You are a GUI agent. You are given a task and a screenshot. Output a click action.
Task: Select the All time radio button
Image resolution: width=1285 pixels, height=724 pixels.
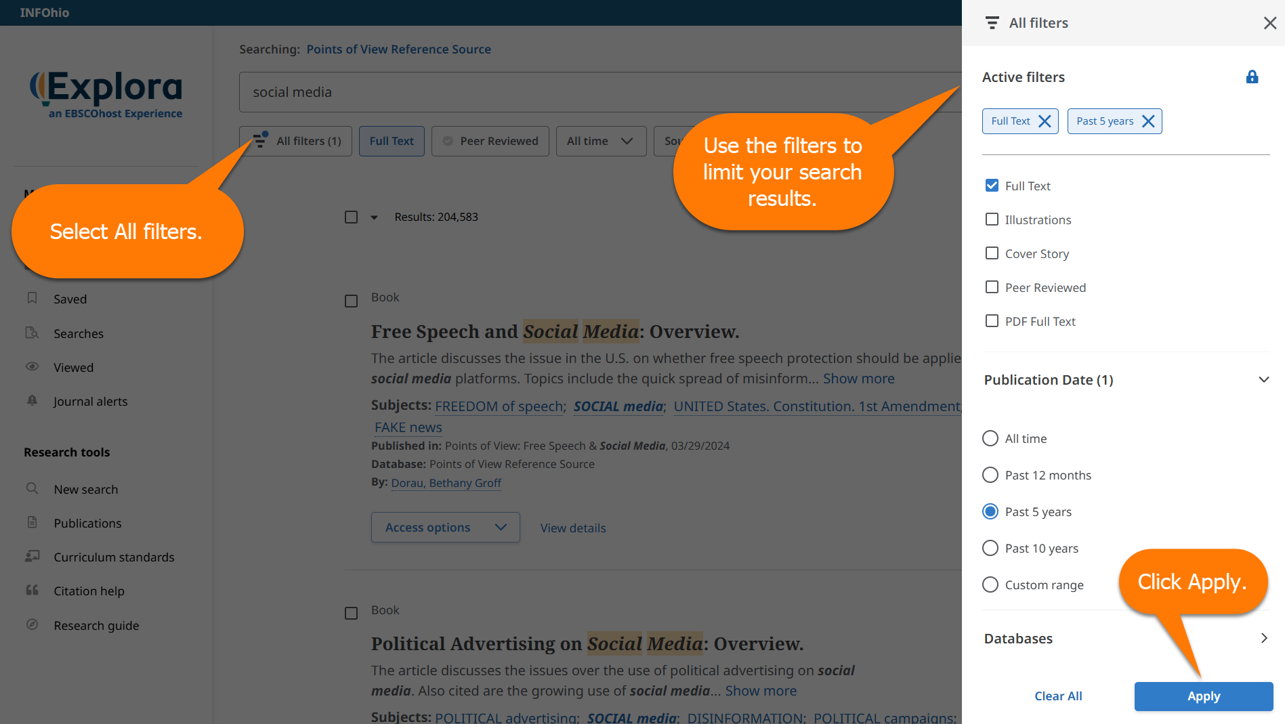click(x=990, y=438)
